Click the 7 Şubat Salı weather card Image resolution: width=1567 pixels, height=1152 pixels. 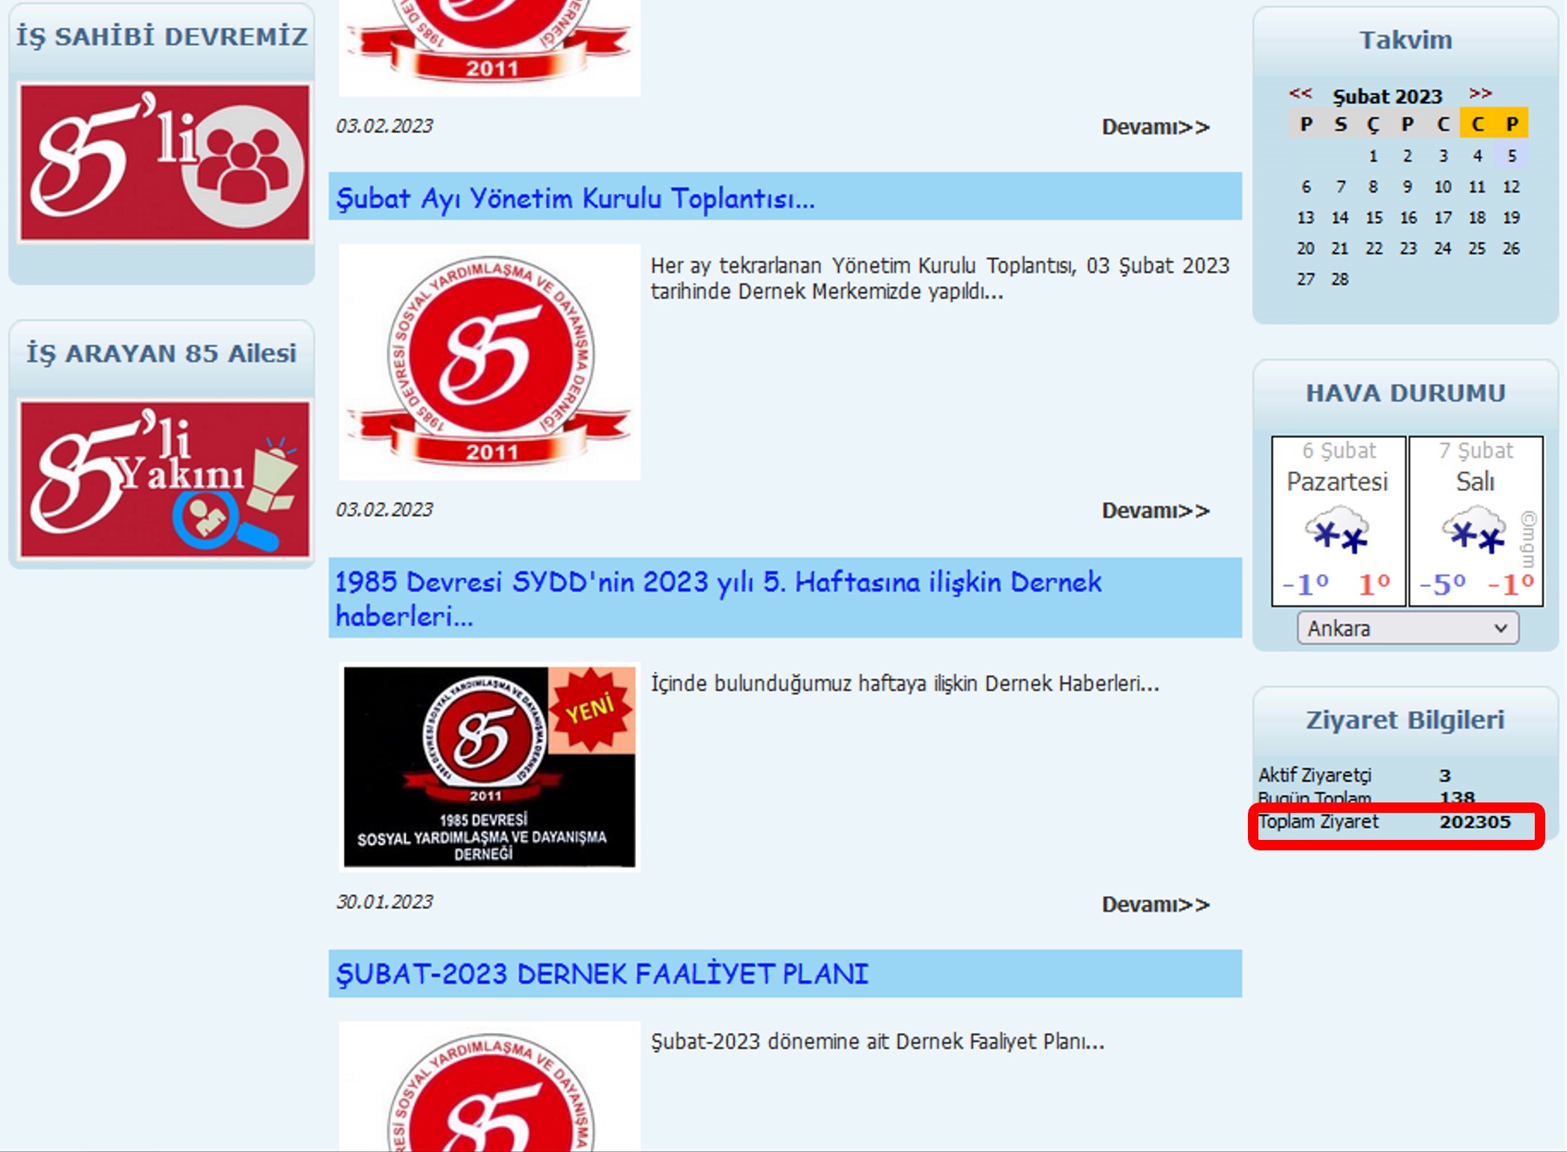coord(1476,521)
